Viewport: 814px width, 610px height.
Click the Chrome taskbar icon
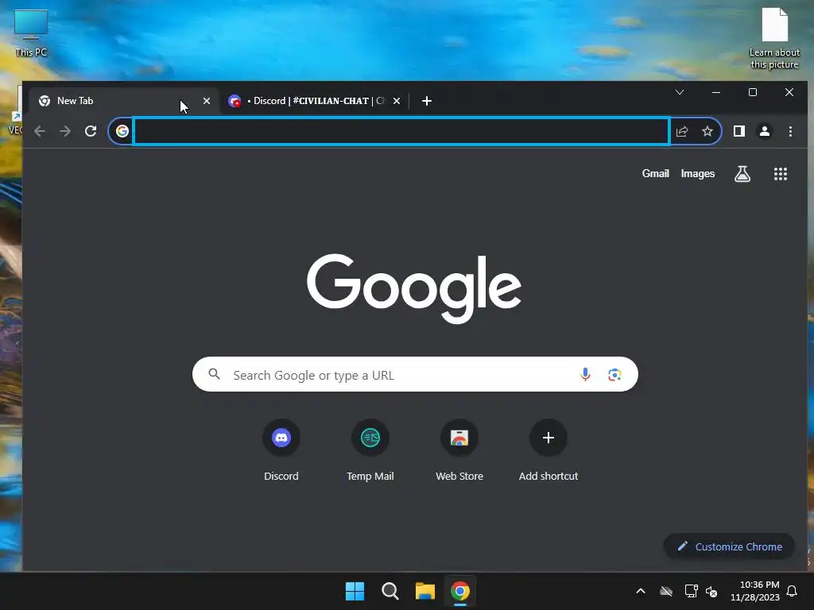[460, 591]
